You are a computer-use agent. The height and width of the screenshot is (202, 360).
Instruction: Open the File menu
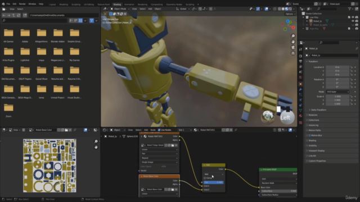click(x=8, y=4)
